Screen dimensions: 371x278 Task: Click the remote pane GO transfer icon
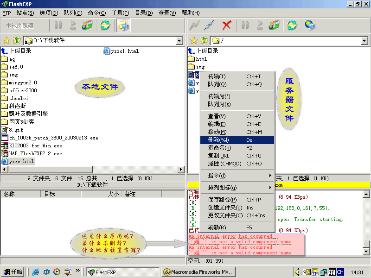(x=260, y=25)
